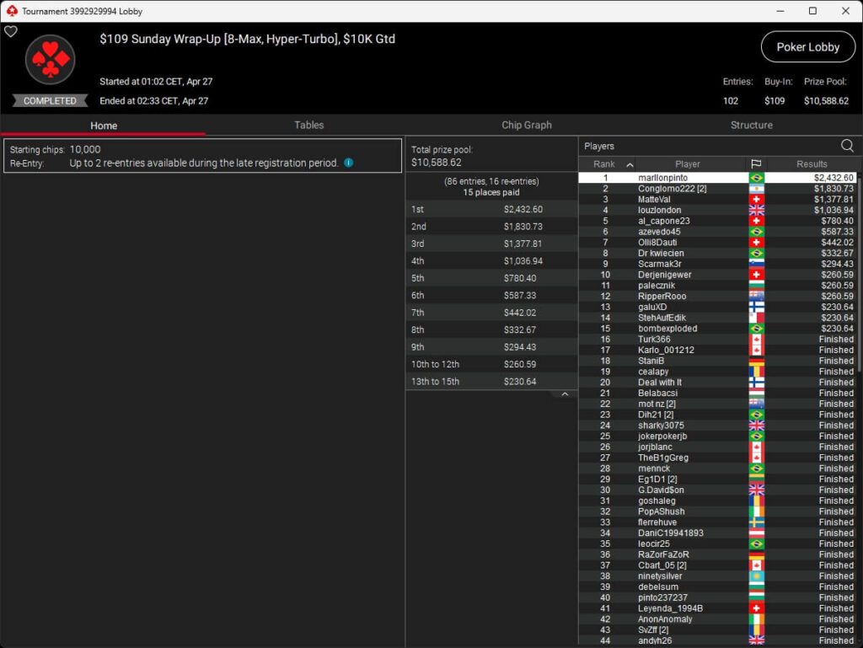Click louzlondon's UK flag icon
This screenshot has width=863, height=648.
tap(756, 211)
